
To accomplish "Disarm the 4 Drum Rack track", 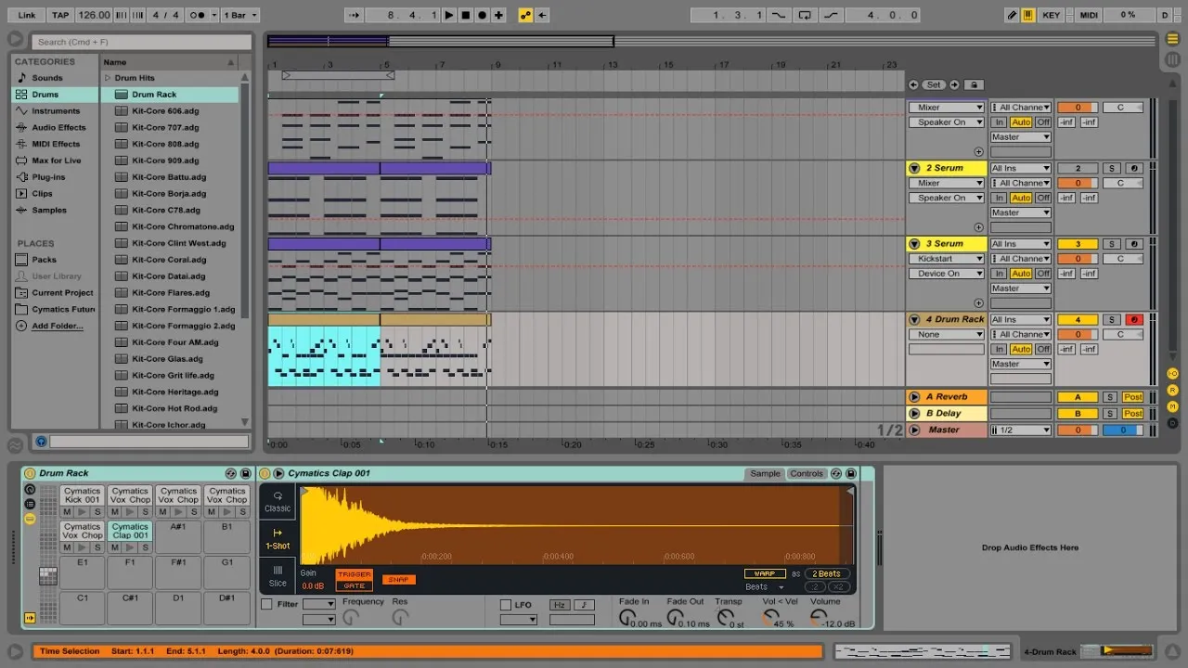I will (x=1134, y=319).
